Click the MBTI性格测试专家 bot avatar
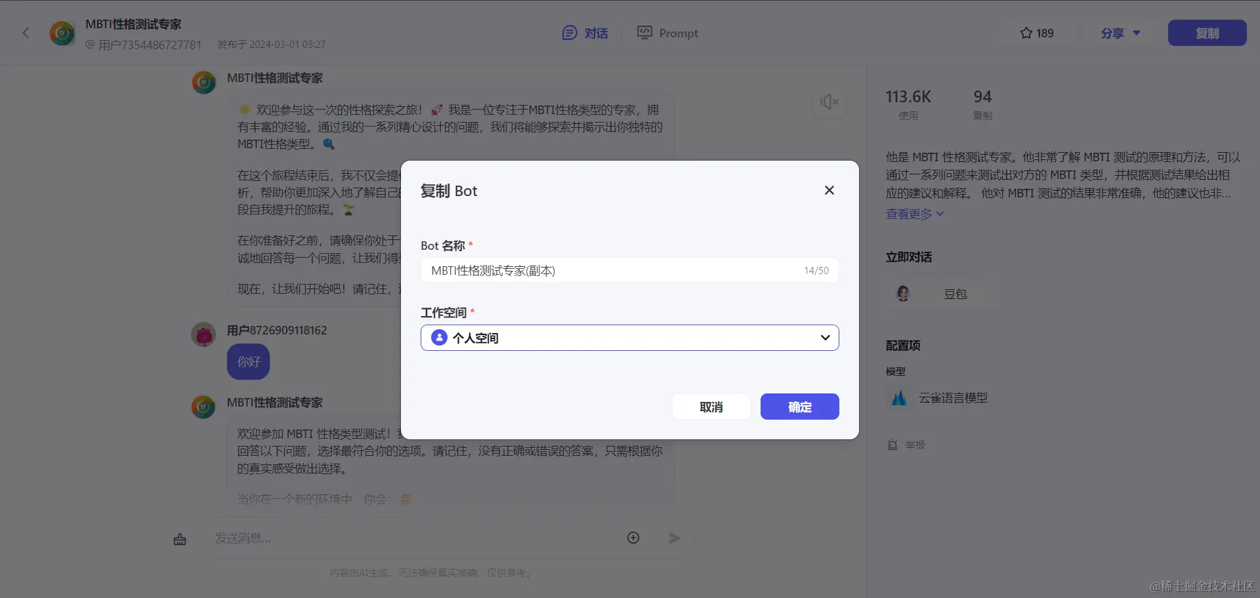Image resolution: width=1260 pixels, height=598 pixels. coord(62,33)
